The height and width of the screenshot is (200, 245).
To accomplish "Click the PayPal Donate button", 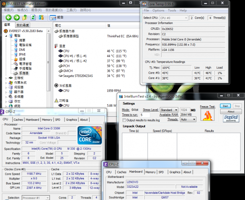I will click(231, 118).
